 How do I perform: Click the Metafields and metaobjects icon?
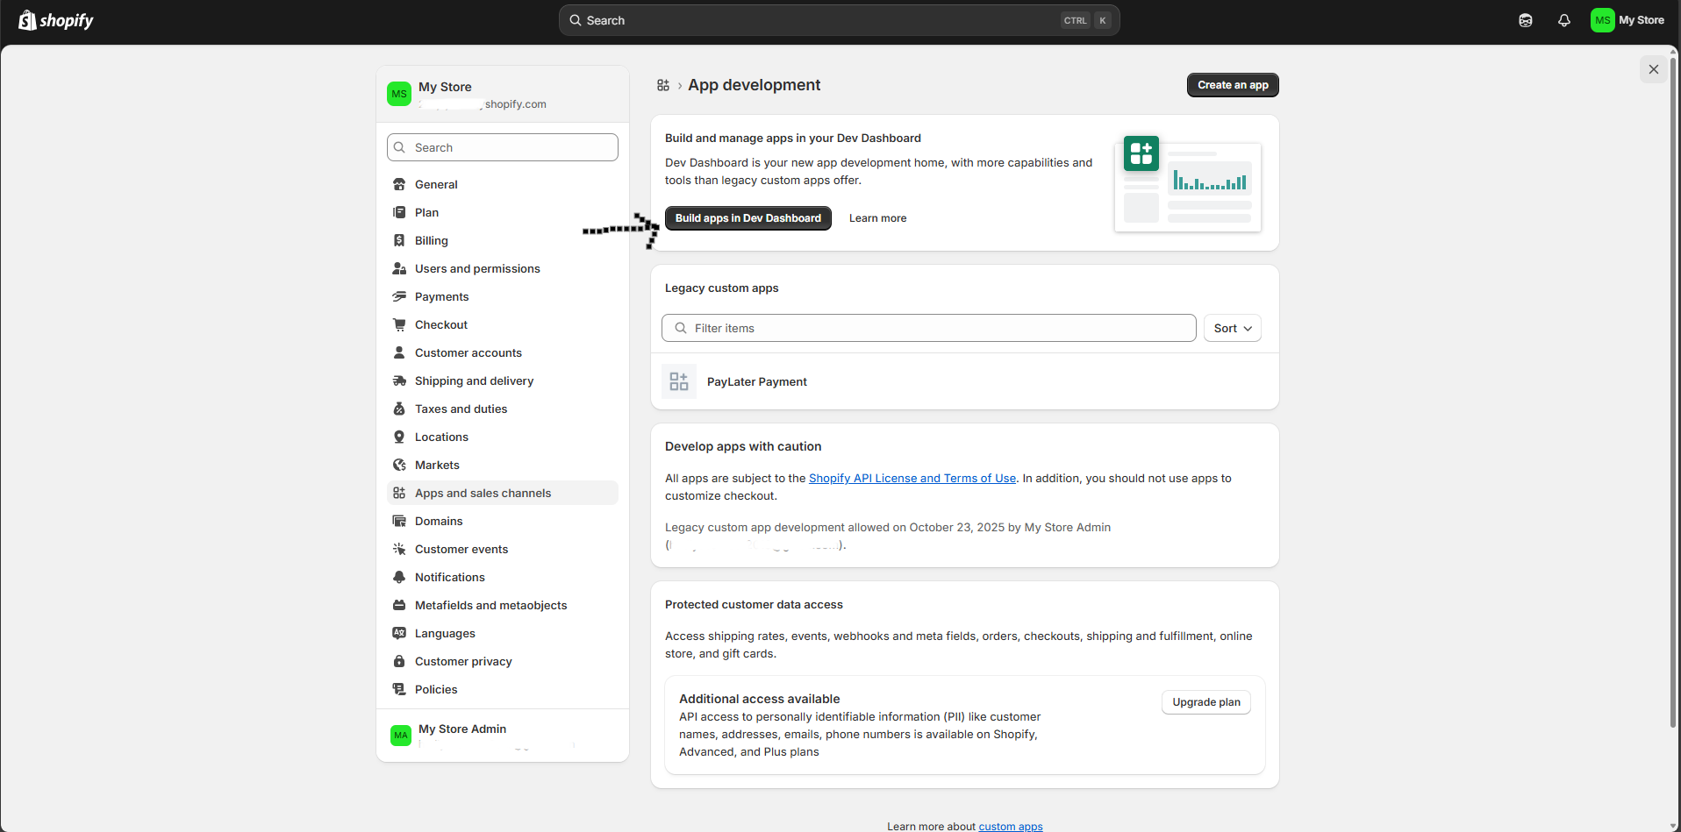pos(399,605)
